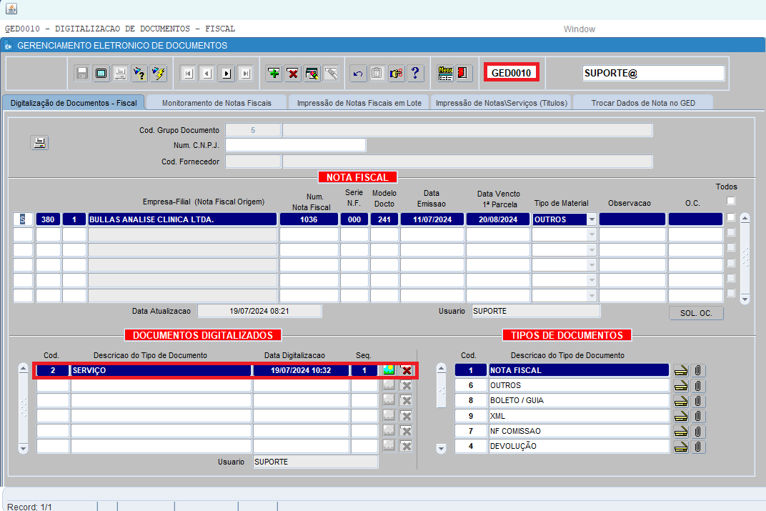Click the paperclip attach icon for NOTA FISCAL

[698, 370]
